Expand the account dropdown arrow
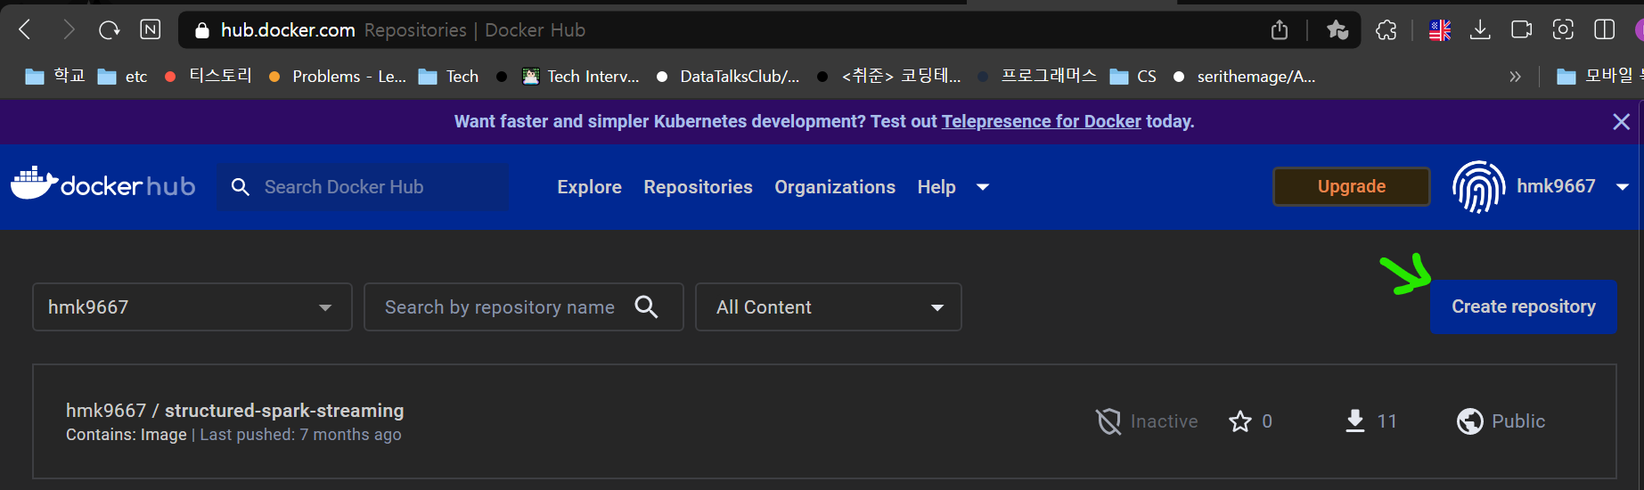 (x=1622, y=187)
